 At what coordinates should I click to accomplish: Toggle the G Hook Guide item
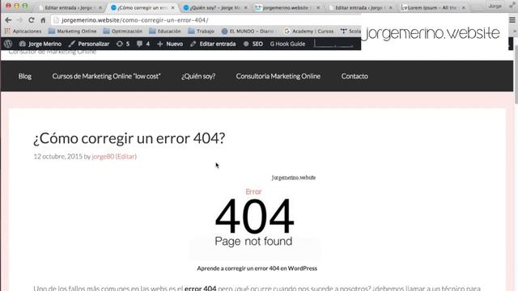coord(287,44)
